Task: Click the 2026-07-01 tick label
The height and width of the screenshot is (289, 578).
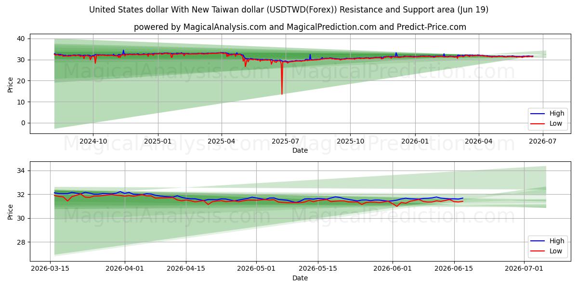Action: tap(524, 269)
